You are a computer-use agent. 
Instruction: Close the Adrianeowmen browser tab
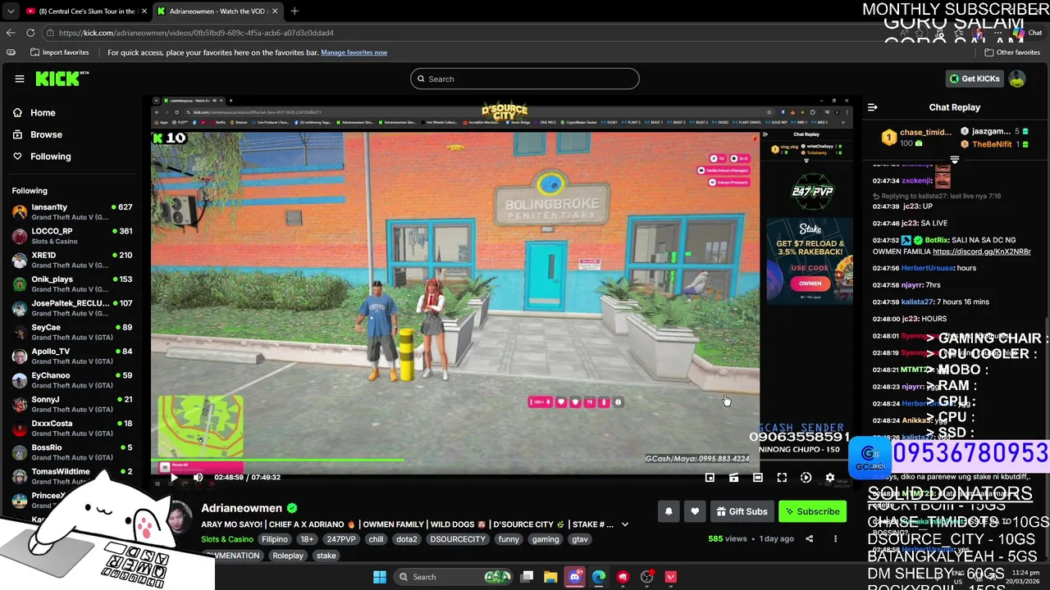275,11
